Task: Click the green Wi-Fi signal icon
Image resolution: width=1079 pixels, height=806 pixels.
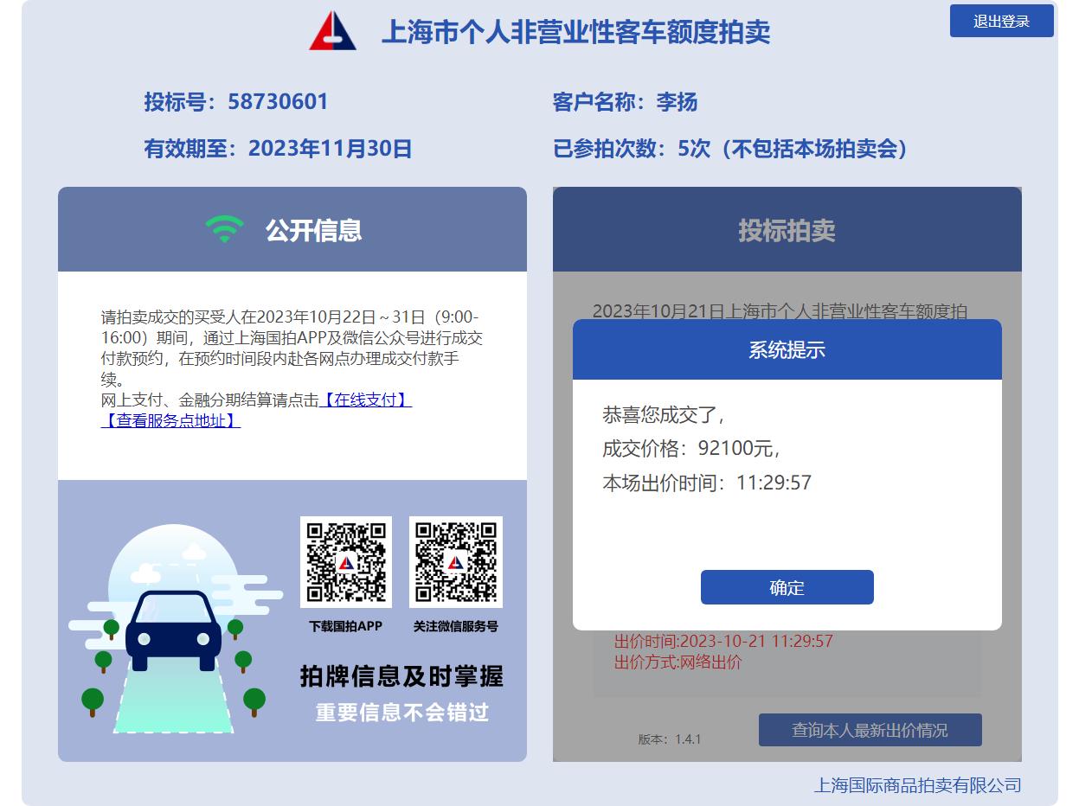Action: click(224, 229)
